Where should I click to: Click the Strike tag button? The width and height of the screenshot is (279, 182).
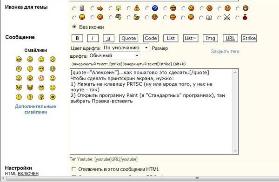249,38
